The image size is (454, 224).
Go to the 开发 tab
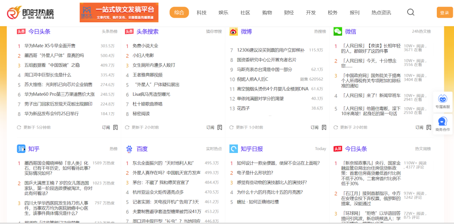coord(311,13)
